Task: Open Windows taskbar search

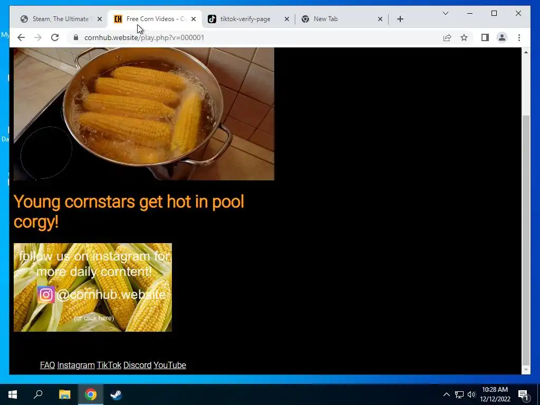Action: 38,394
